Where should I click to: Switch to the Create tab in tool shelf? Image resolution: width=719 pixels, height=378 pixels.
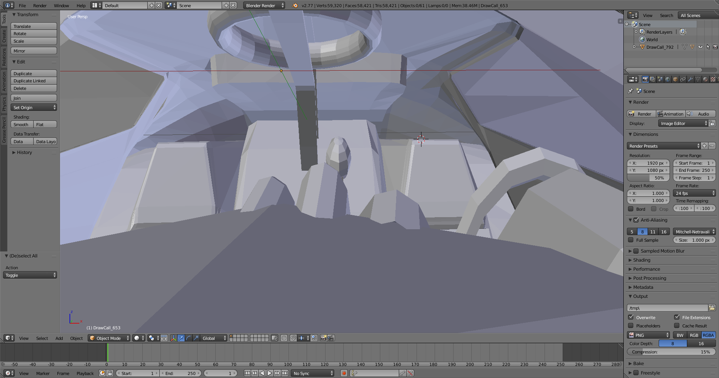4,36
